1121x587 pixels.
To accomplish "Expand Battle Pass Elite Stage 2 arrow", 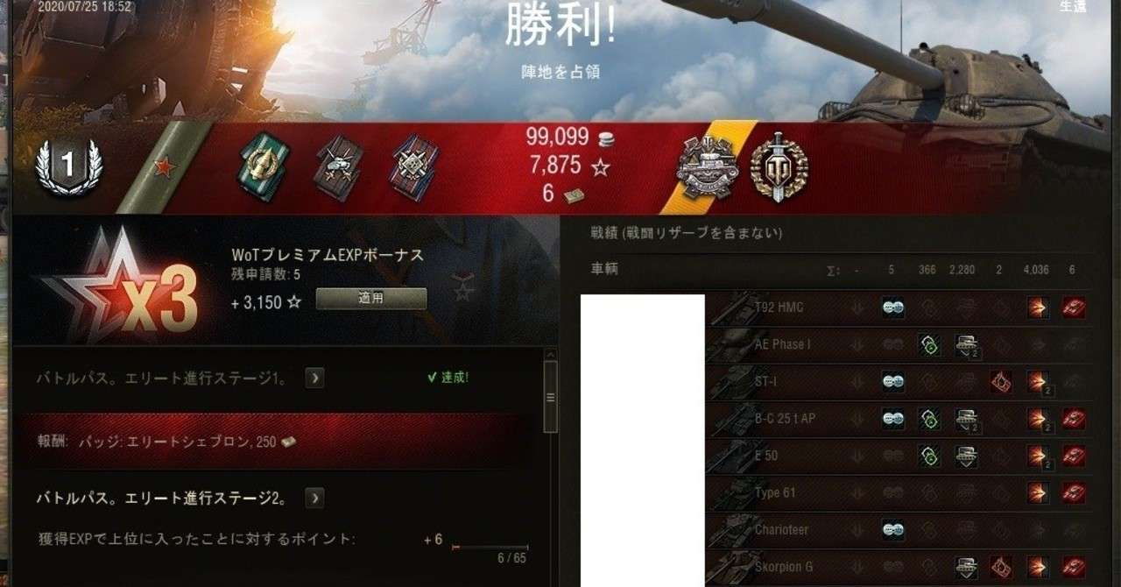I will (314, 499).
